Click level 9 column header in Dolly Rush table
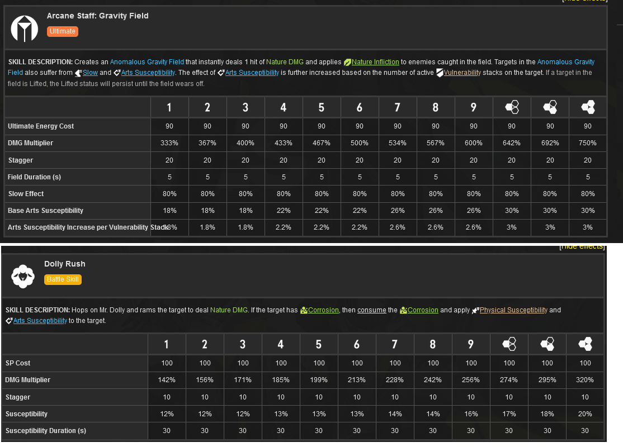This screenshot has height=447, width=623. point(471,344)
